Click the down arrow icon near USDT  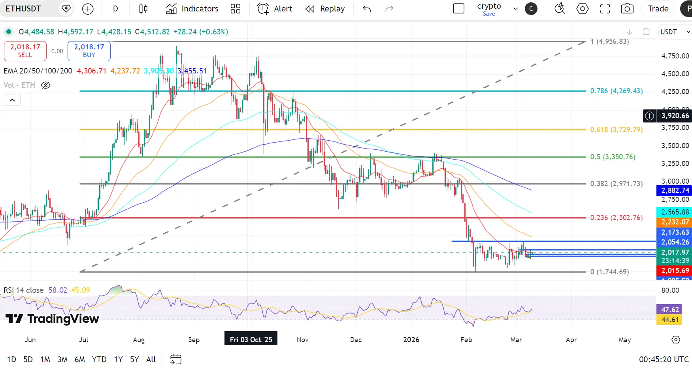(x=630, y=32)
